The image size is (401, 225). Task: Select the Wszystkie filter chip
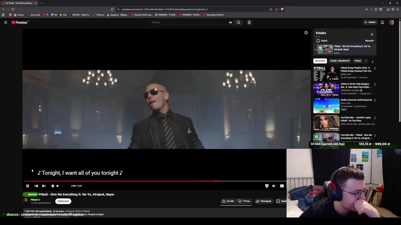(320, 61)
